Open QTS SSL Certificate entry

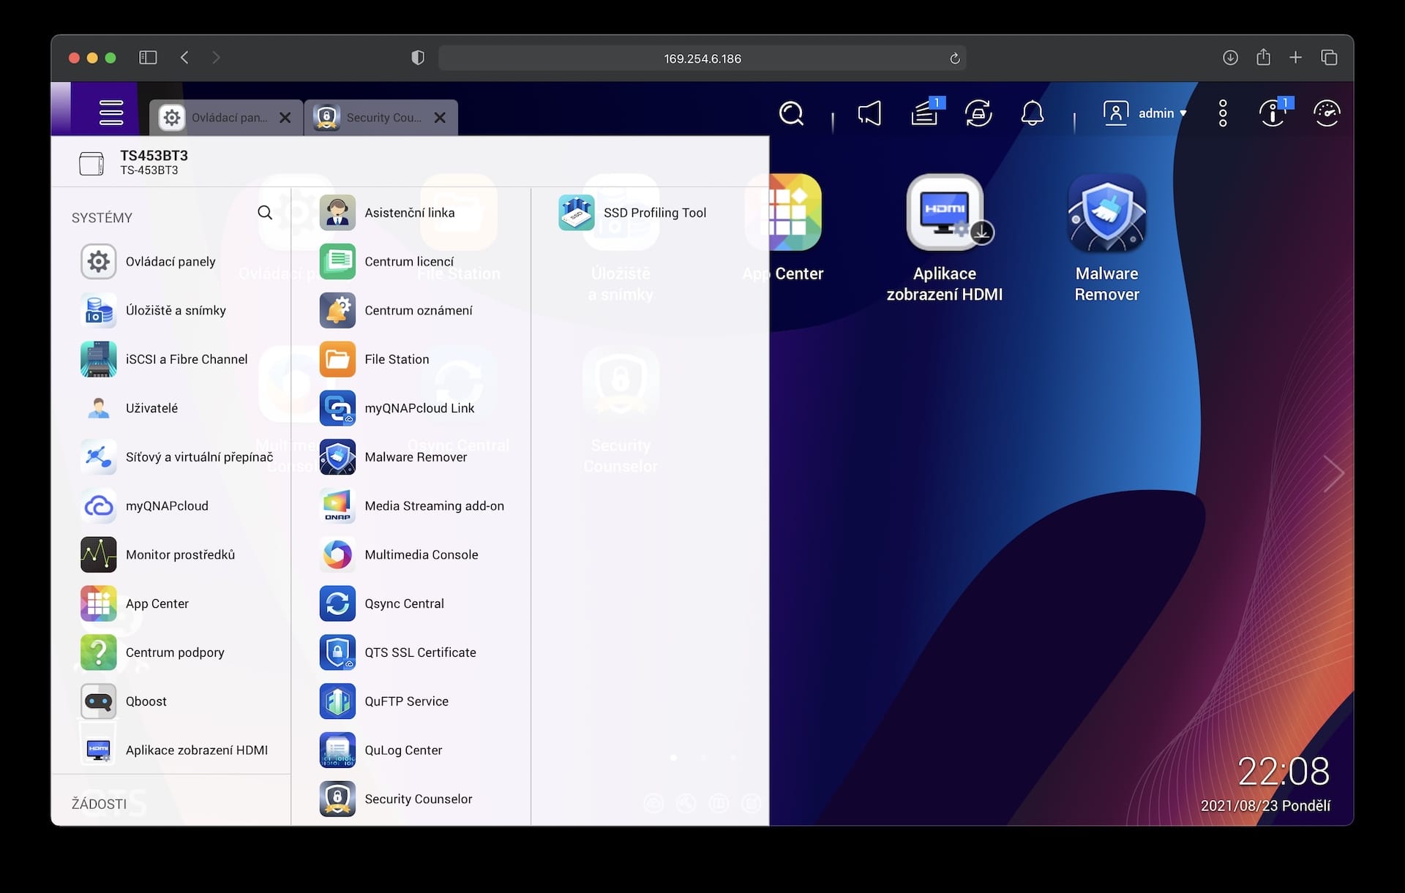tap(419, 652)
